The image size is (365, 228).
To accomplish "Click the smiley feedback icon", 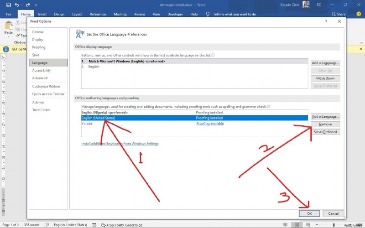I will coord(359,14).
